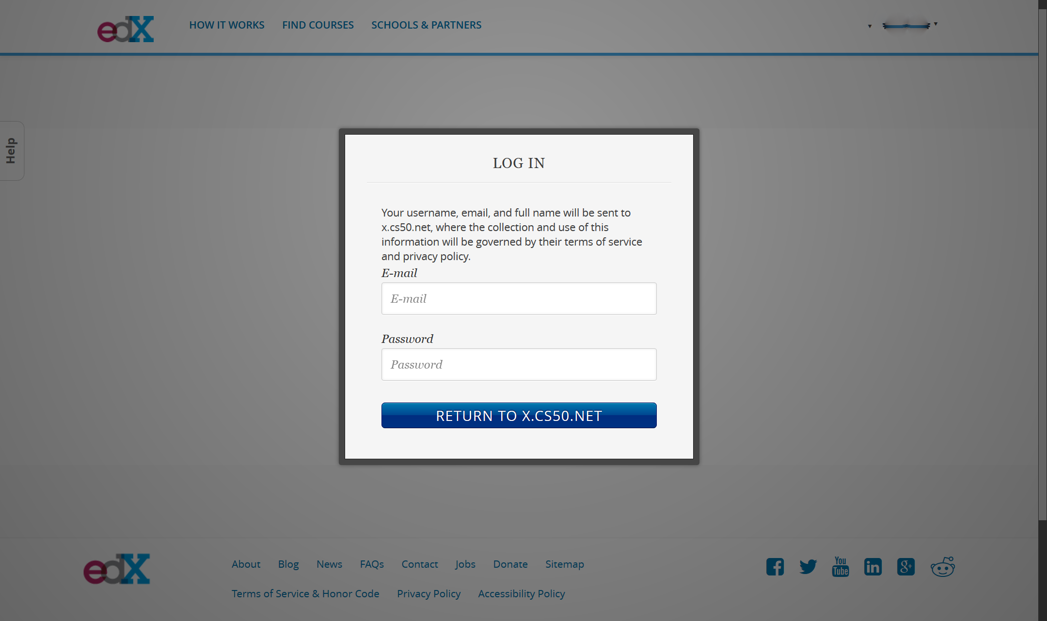
Task: Click RETURN TO X.CS50.NET button
Action: (518, 416)
